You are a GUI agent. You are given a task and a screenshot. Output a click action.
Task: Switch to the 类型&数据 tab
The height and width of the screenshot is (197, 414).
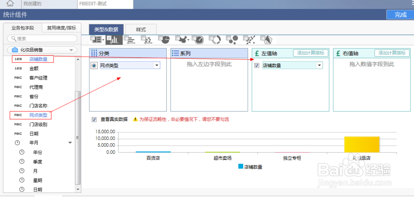[x=106, y=29]
